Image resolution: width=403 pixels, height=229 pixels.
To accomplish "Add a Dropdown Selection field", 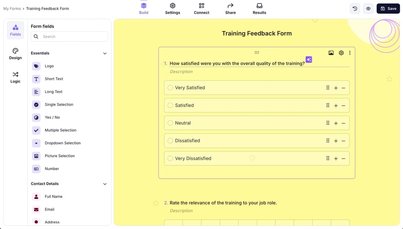I will [62, 143].
